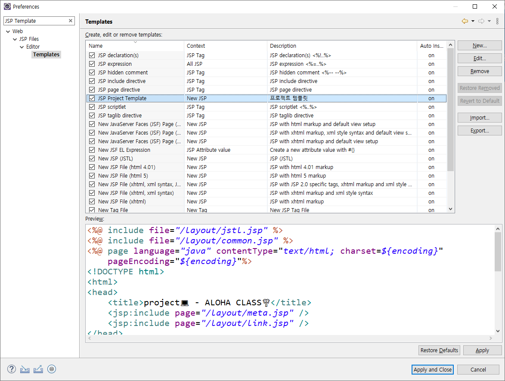Screen dimensions: 505x381
Task: Collapse the Web tree node
Action: coord(8,31)
